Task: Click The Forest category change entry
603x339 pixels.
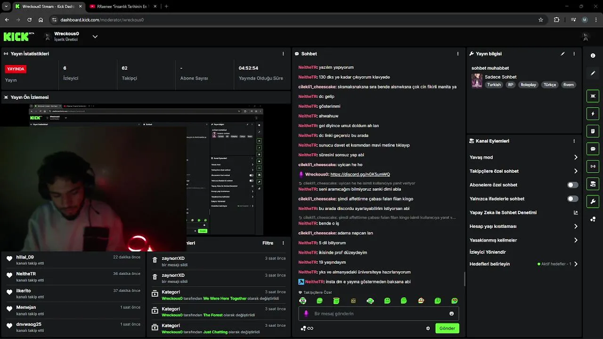Action: pyautogui.click(x=219, y=312)
